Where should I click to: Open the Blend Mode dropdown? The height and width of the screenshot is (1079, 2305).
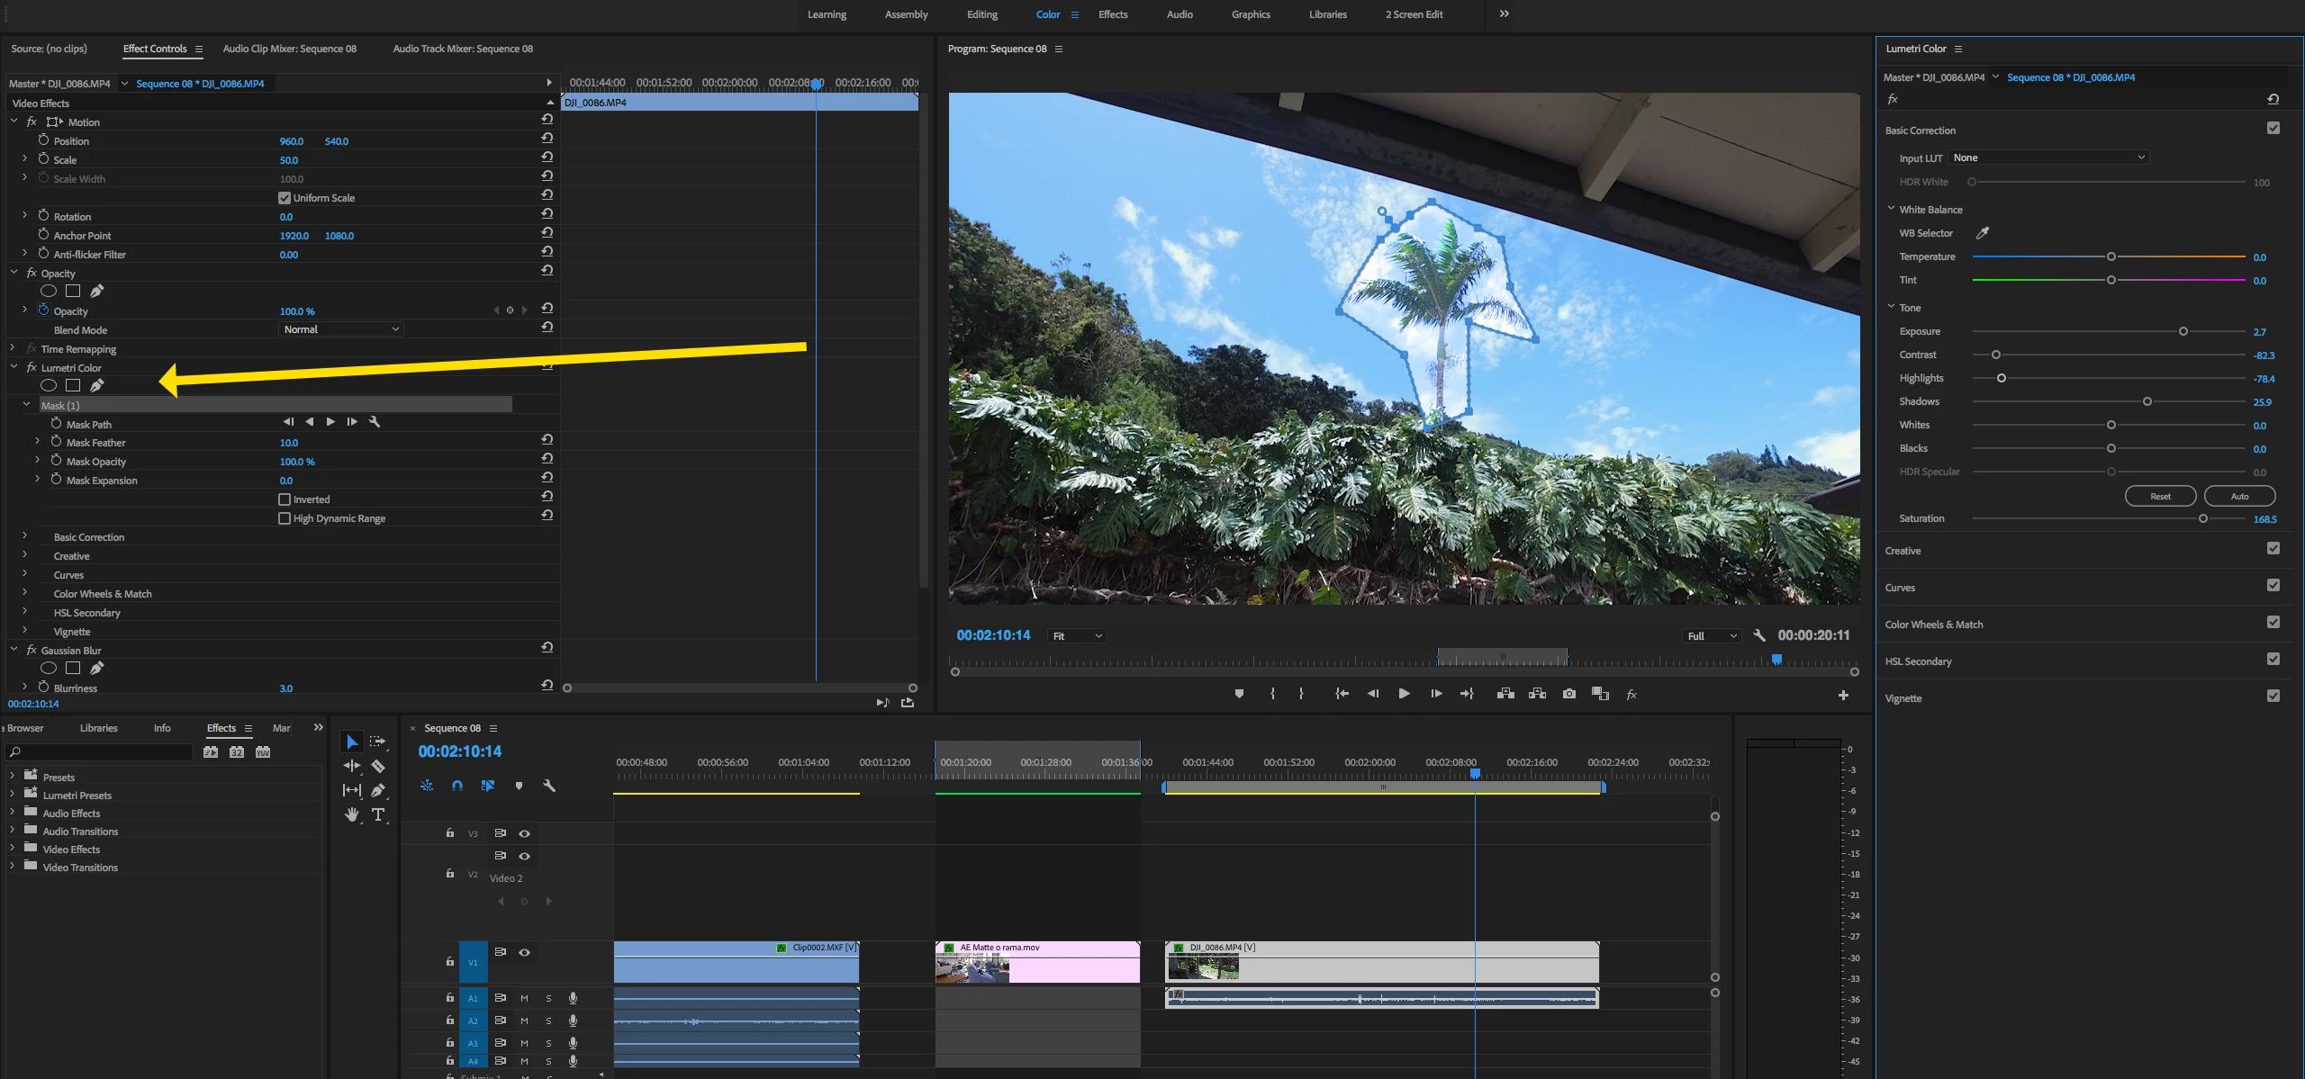click(x=341, y=329)
